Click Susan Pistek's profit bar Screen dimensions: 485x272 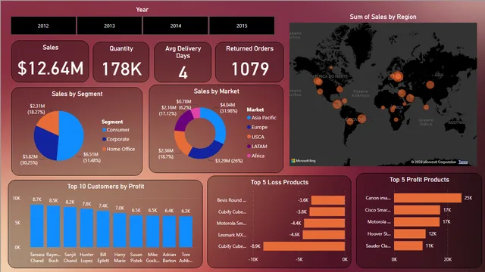click(x=136, y=231)
